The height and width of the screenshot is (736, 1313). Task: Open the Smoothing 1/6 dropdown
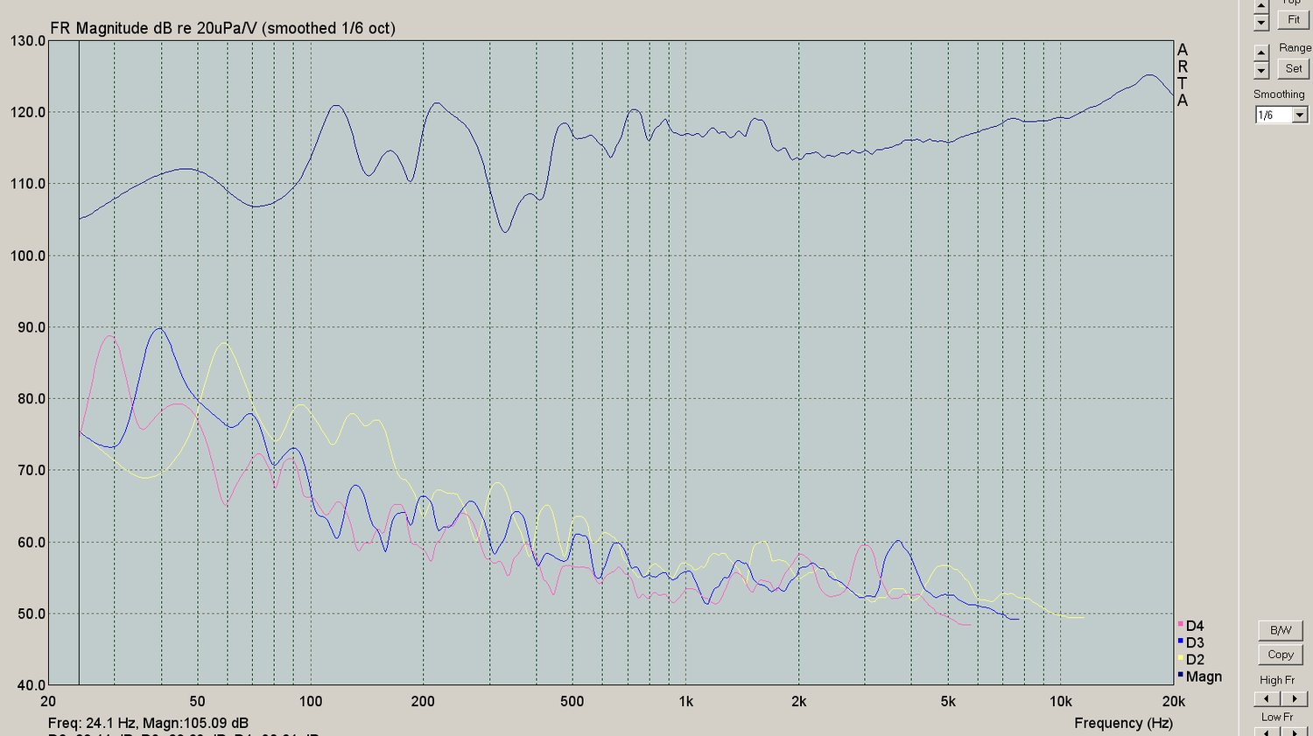[1300, 115]
